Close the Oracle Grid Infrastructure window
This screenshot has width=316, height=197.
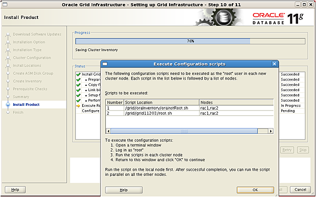coord(310,5)
